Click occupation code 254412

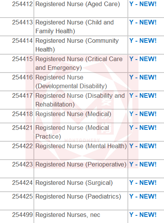22,4
